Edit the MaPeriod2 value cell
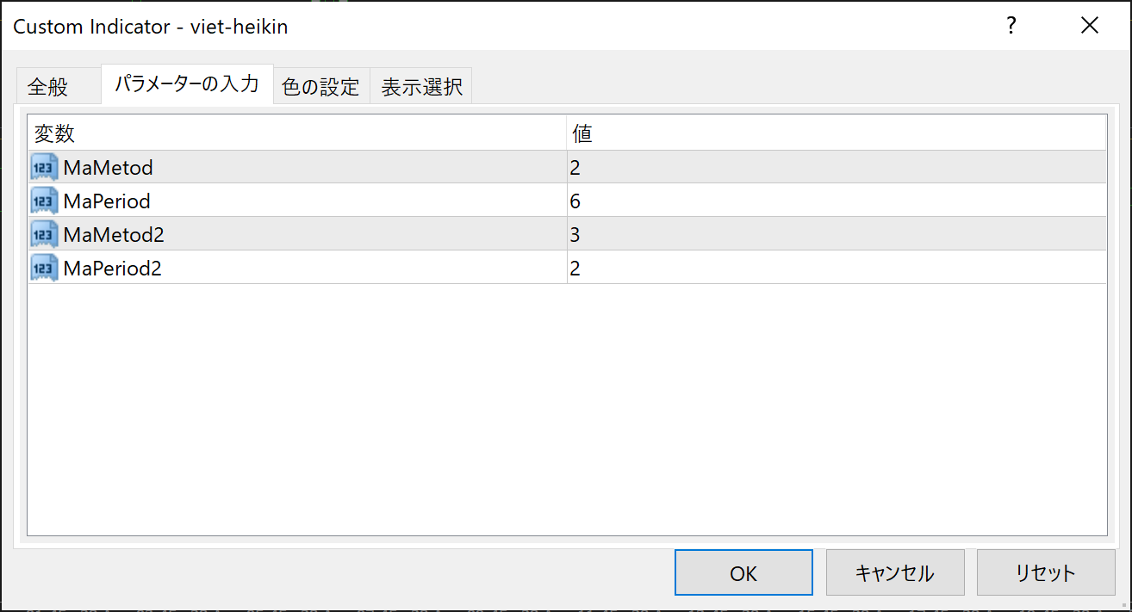 click(x=836, y=268)
